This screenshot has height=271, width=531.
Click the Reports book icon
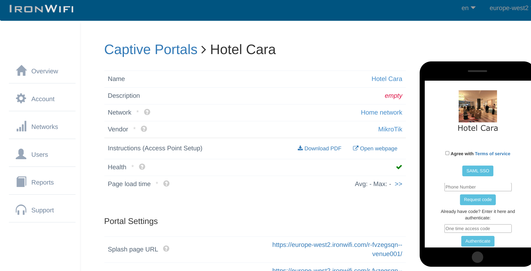21,182
